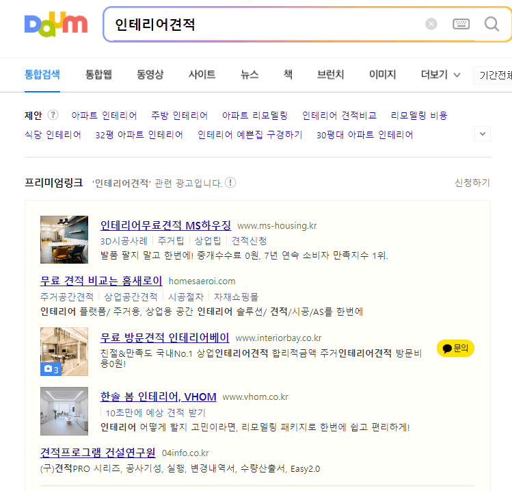512x491 pixels.
Task: Clear the search box with X icon
Action: coord(431,24)
